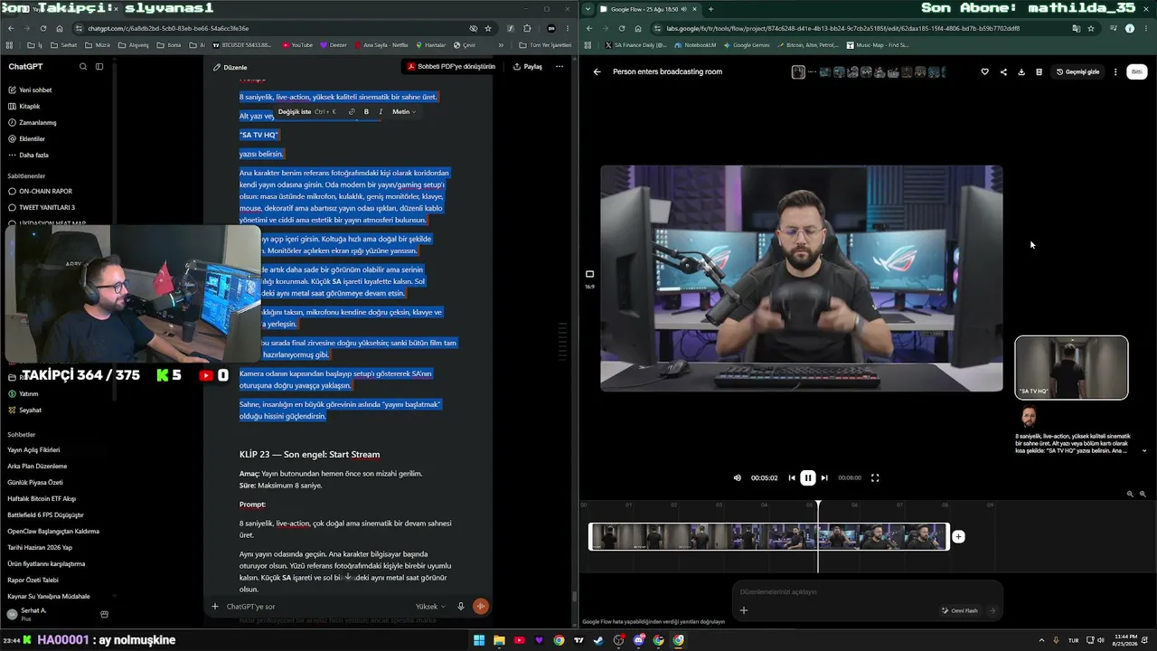Delete the clip using the trash icon
This screenshot has height=651, width=1157.
pos(1039,71)
